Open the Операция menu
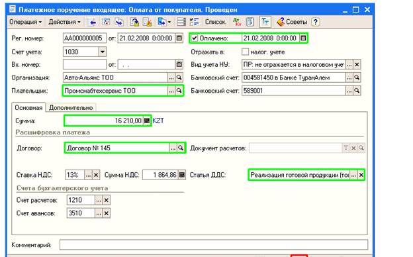The height and width of the screenshot is (257, 413). [25, 22]
